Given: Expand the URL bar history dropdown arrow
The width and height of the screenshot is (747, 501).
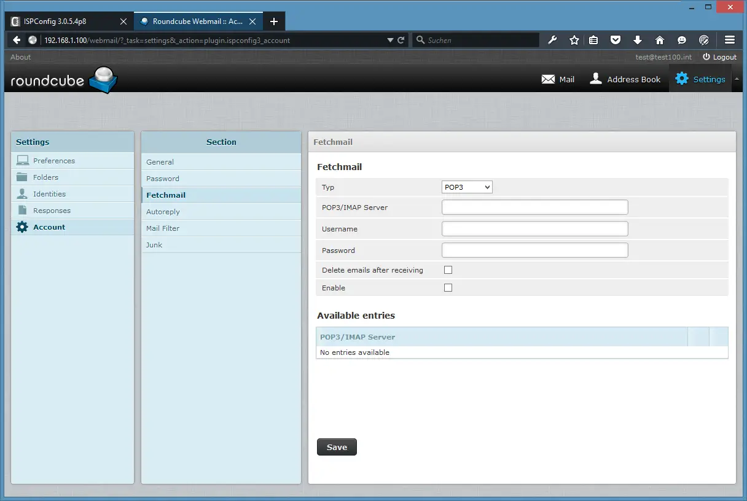Looking at the screenshot, I should 390,41.
